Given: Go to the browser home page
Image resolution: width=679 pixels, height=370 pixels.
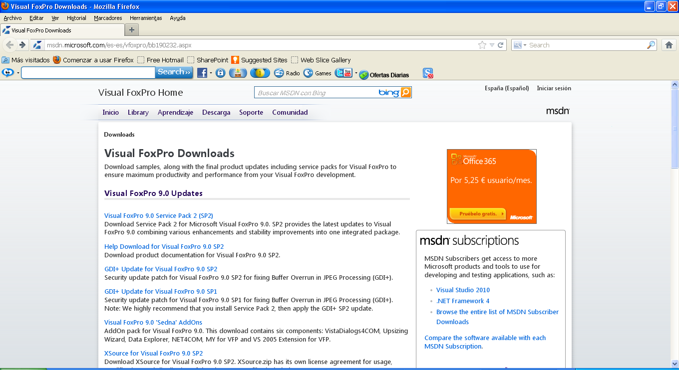Looking at the screenshot, I should [x=669, y=44].
